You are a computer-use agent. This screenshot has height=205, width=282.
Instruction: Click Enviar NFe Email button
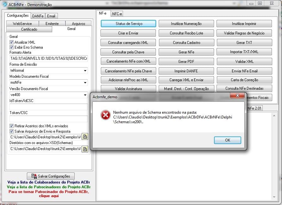point(244,71)
